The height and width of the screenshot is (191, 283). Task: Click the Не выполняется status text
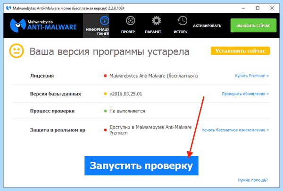pos(127,111)
